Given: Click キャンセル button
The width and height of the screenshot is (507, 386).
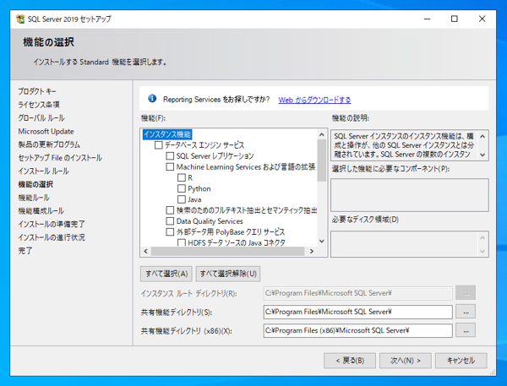Looking at the screenshot, I should click(461, 361).
